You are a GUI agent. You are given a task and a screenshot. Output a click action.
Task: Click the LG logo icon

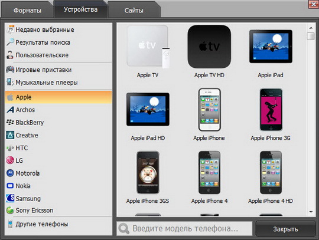pos(10,160)
